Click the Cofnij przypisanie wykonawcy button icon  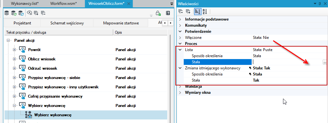click(22, 96)
